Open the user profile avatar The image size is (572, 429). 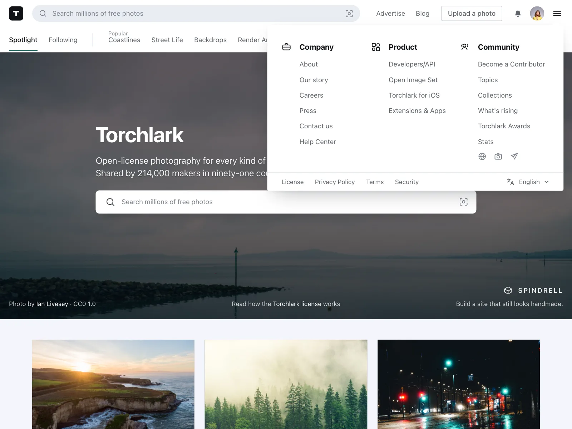coord(537,14)
